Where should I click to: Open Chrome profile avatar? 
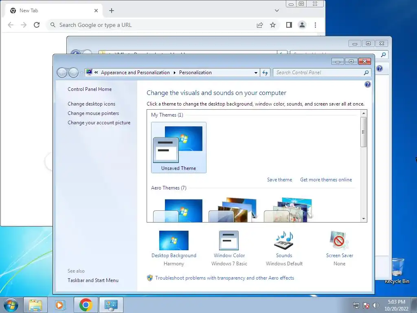click(302, 25)
